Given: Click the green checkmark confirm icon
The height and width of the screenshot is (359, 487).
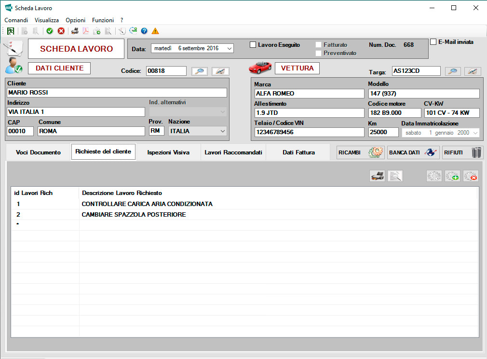Looking at the screenshot, I should (50, 31).
